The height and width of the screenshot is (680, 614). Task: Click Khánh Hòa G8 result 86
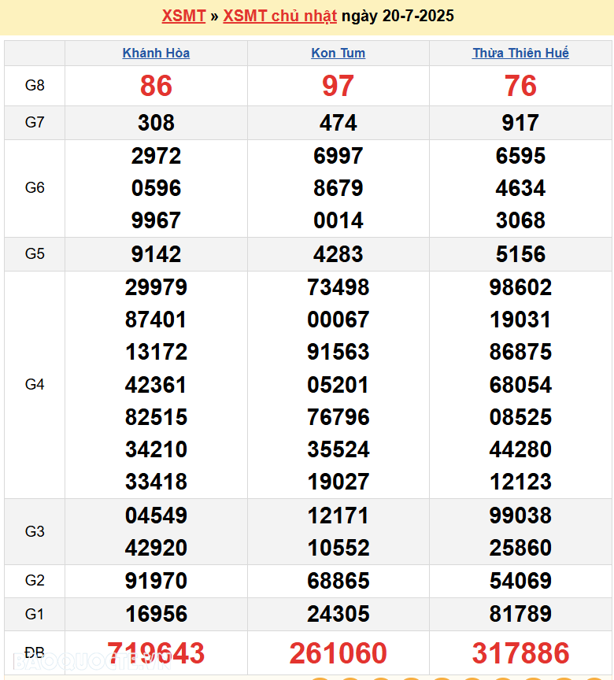tap(156, 86)
